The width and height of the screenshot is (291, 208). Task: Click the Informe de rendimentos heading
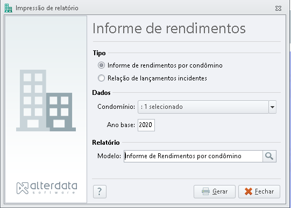pyautogui.click(x=169, y=28)
